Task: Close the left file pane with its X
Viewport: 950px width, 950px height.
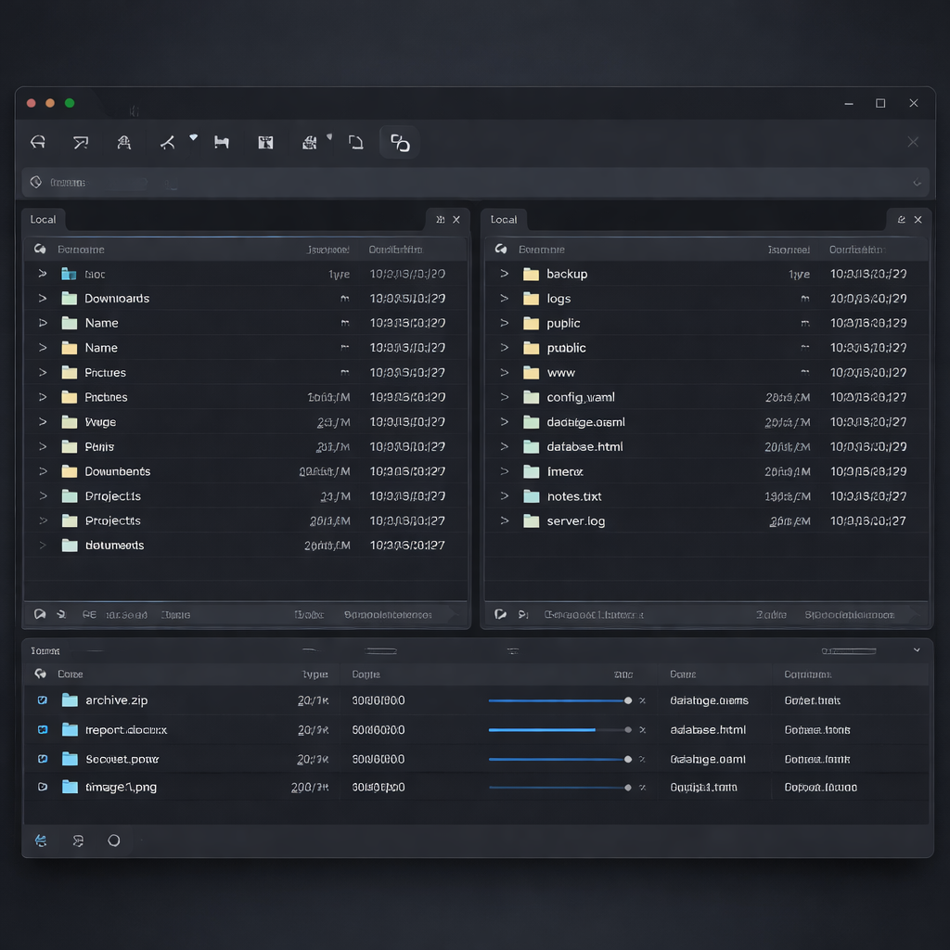Action: coord(456,220)
